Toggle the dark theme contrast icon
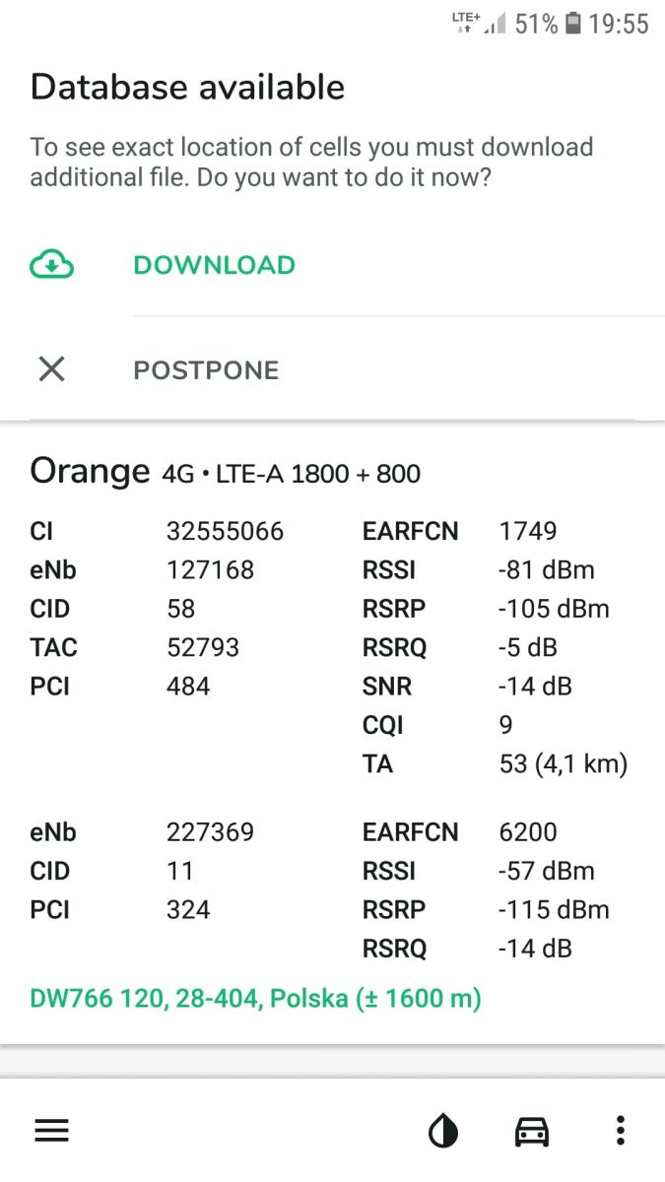This screenshot has width=665, height=1182. [x=443, y=1132]
